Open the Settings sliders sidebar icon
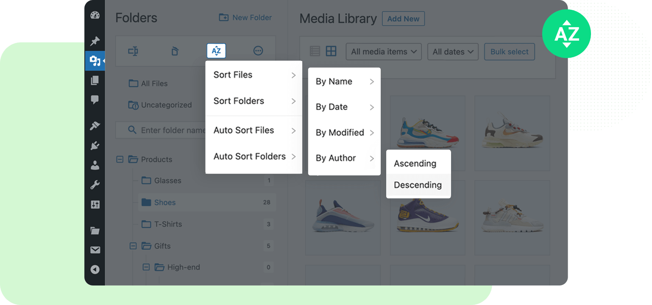This screenshot has width=652, height=305. (95, 205)
